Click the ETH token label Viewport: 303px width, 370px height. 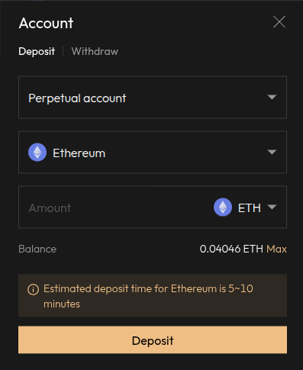click(250, 208)
